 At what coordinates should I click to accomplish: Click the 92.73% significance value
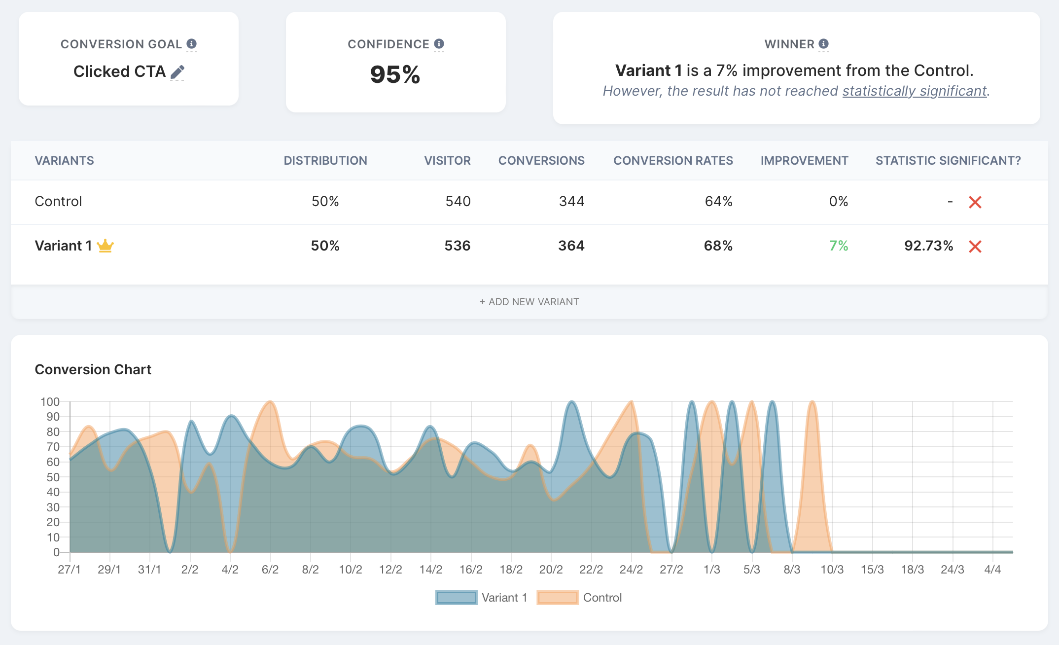point(928,246)
